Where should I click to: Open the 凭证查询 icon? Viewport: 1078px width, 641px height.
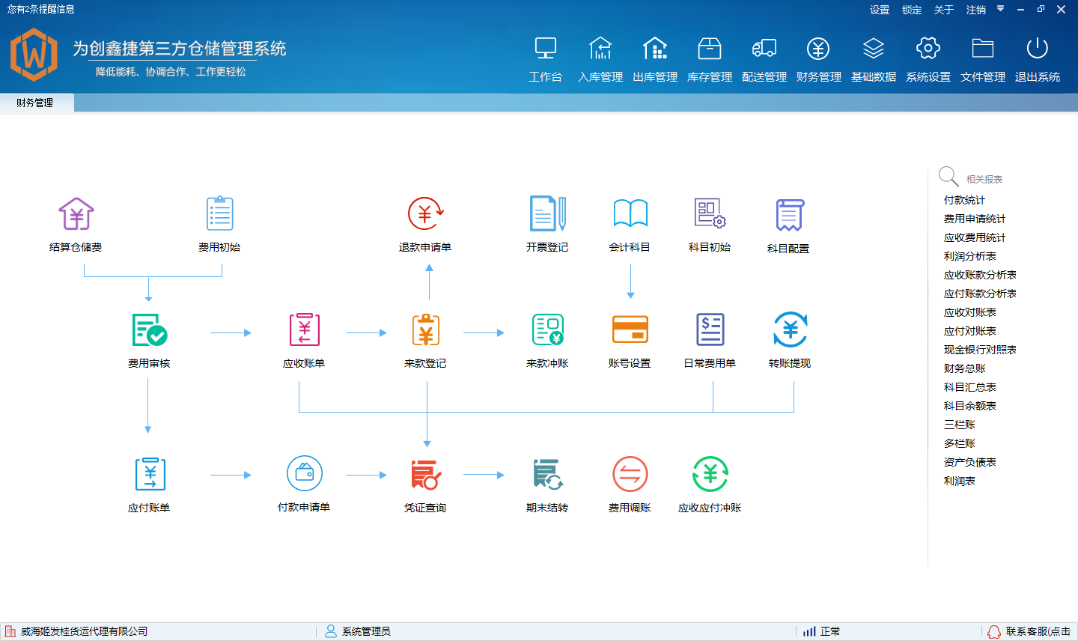coord(426,474)
